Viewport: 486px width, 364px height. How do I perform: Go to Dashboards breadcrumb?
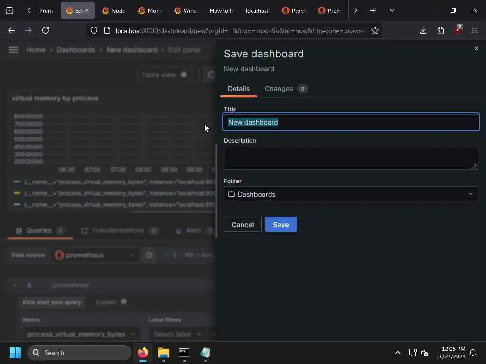click(x=76, y=50)
